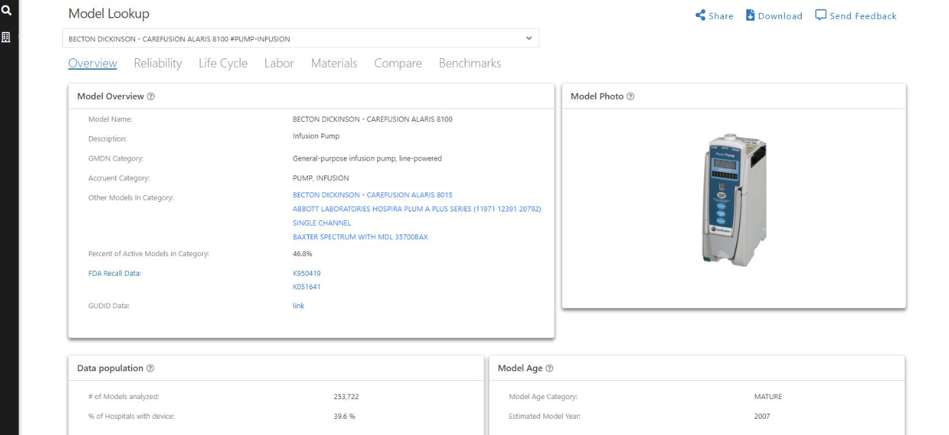
Task: Go to the Benchmarks tab
Action: click(469, 63)
